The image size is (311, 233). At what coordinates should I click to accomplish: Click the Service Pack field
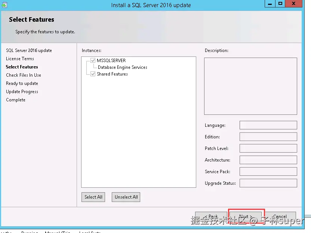tap(268, 171)
